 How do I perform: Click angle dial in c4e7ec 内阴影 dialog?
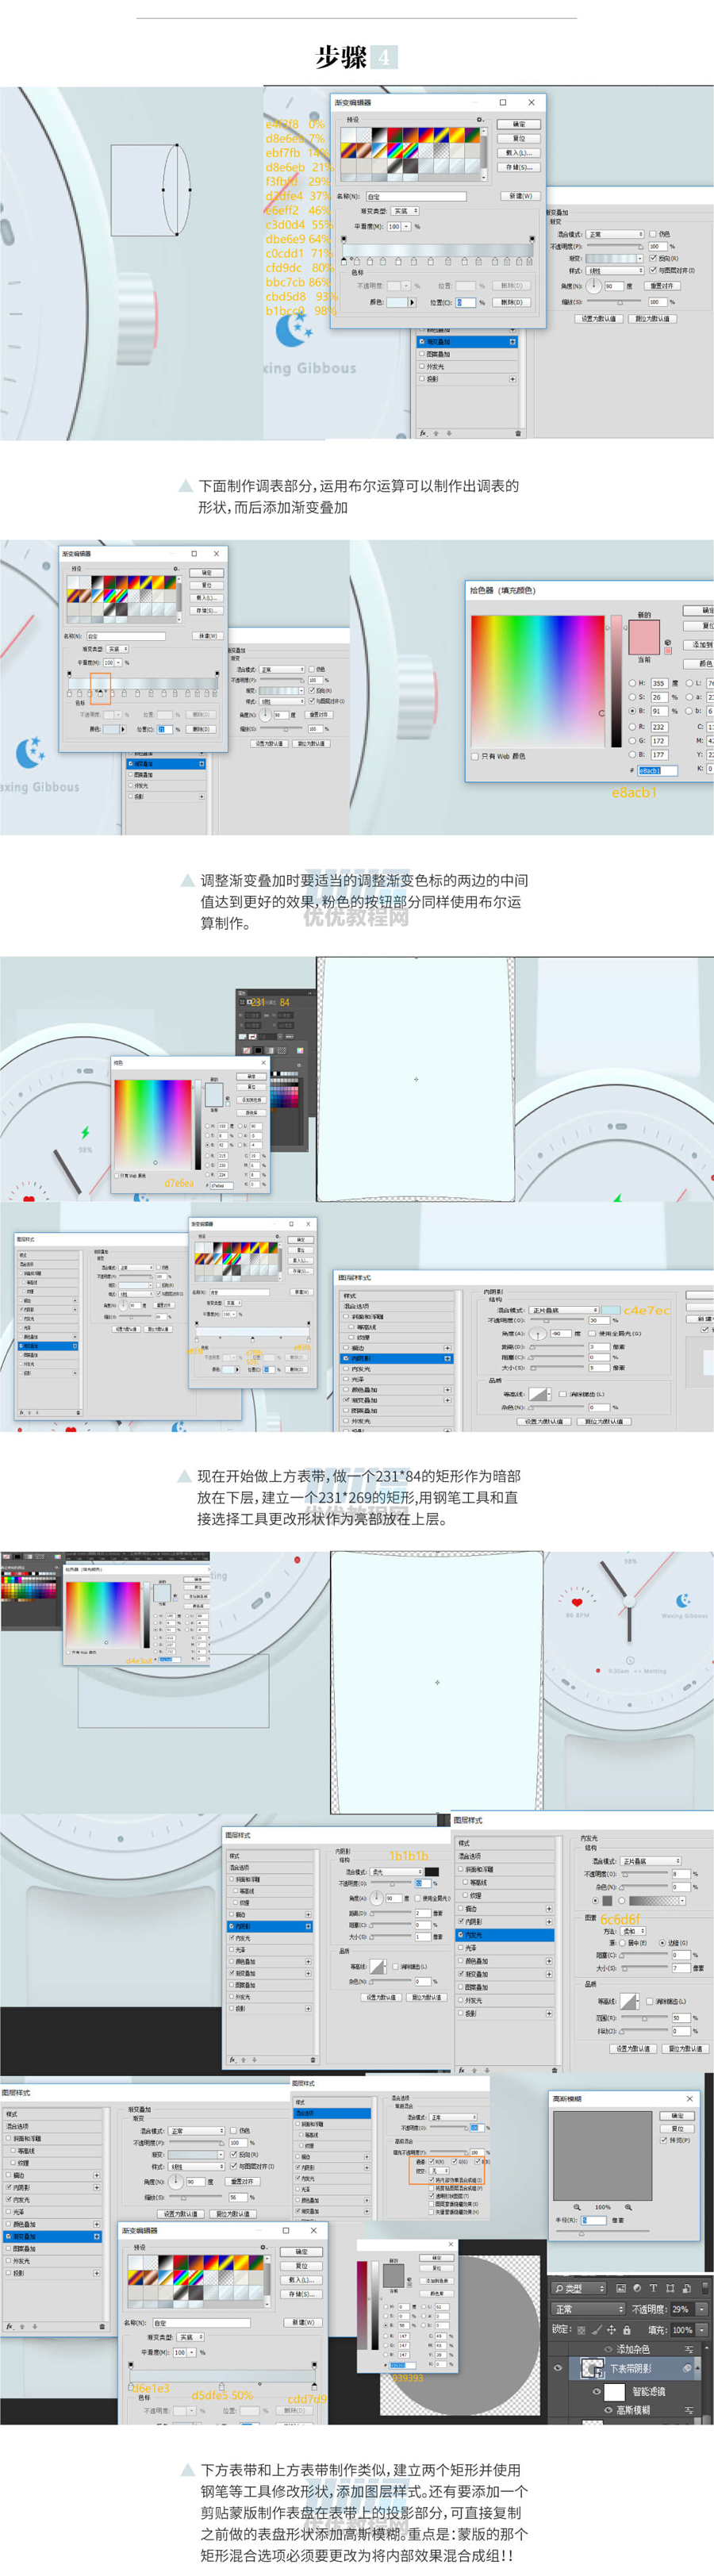pyautogui.click(x=539, y=1332)
